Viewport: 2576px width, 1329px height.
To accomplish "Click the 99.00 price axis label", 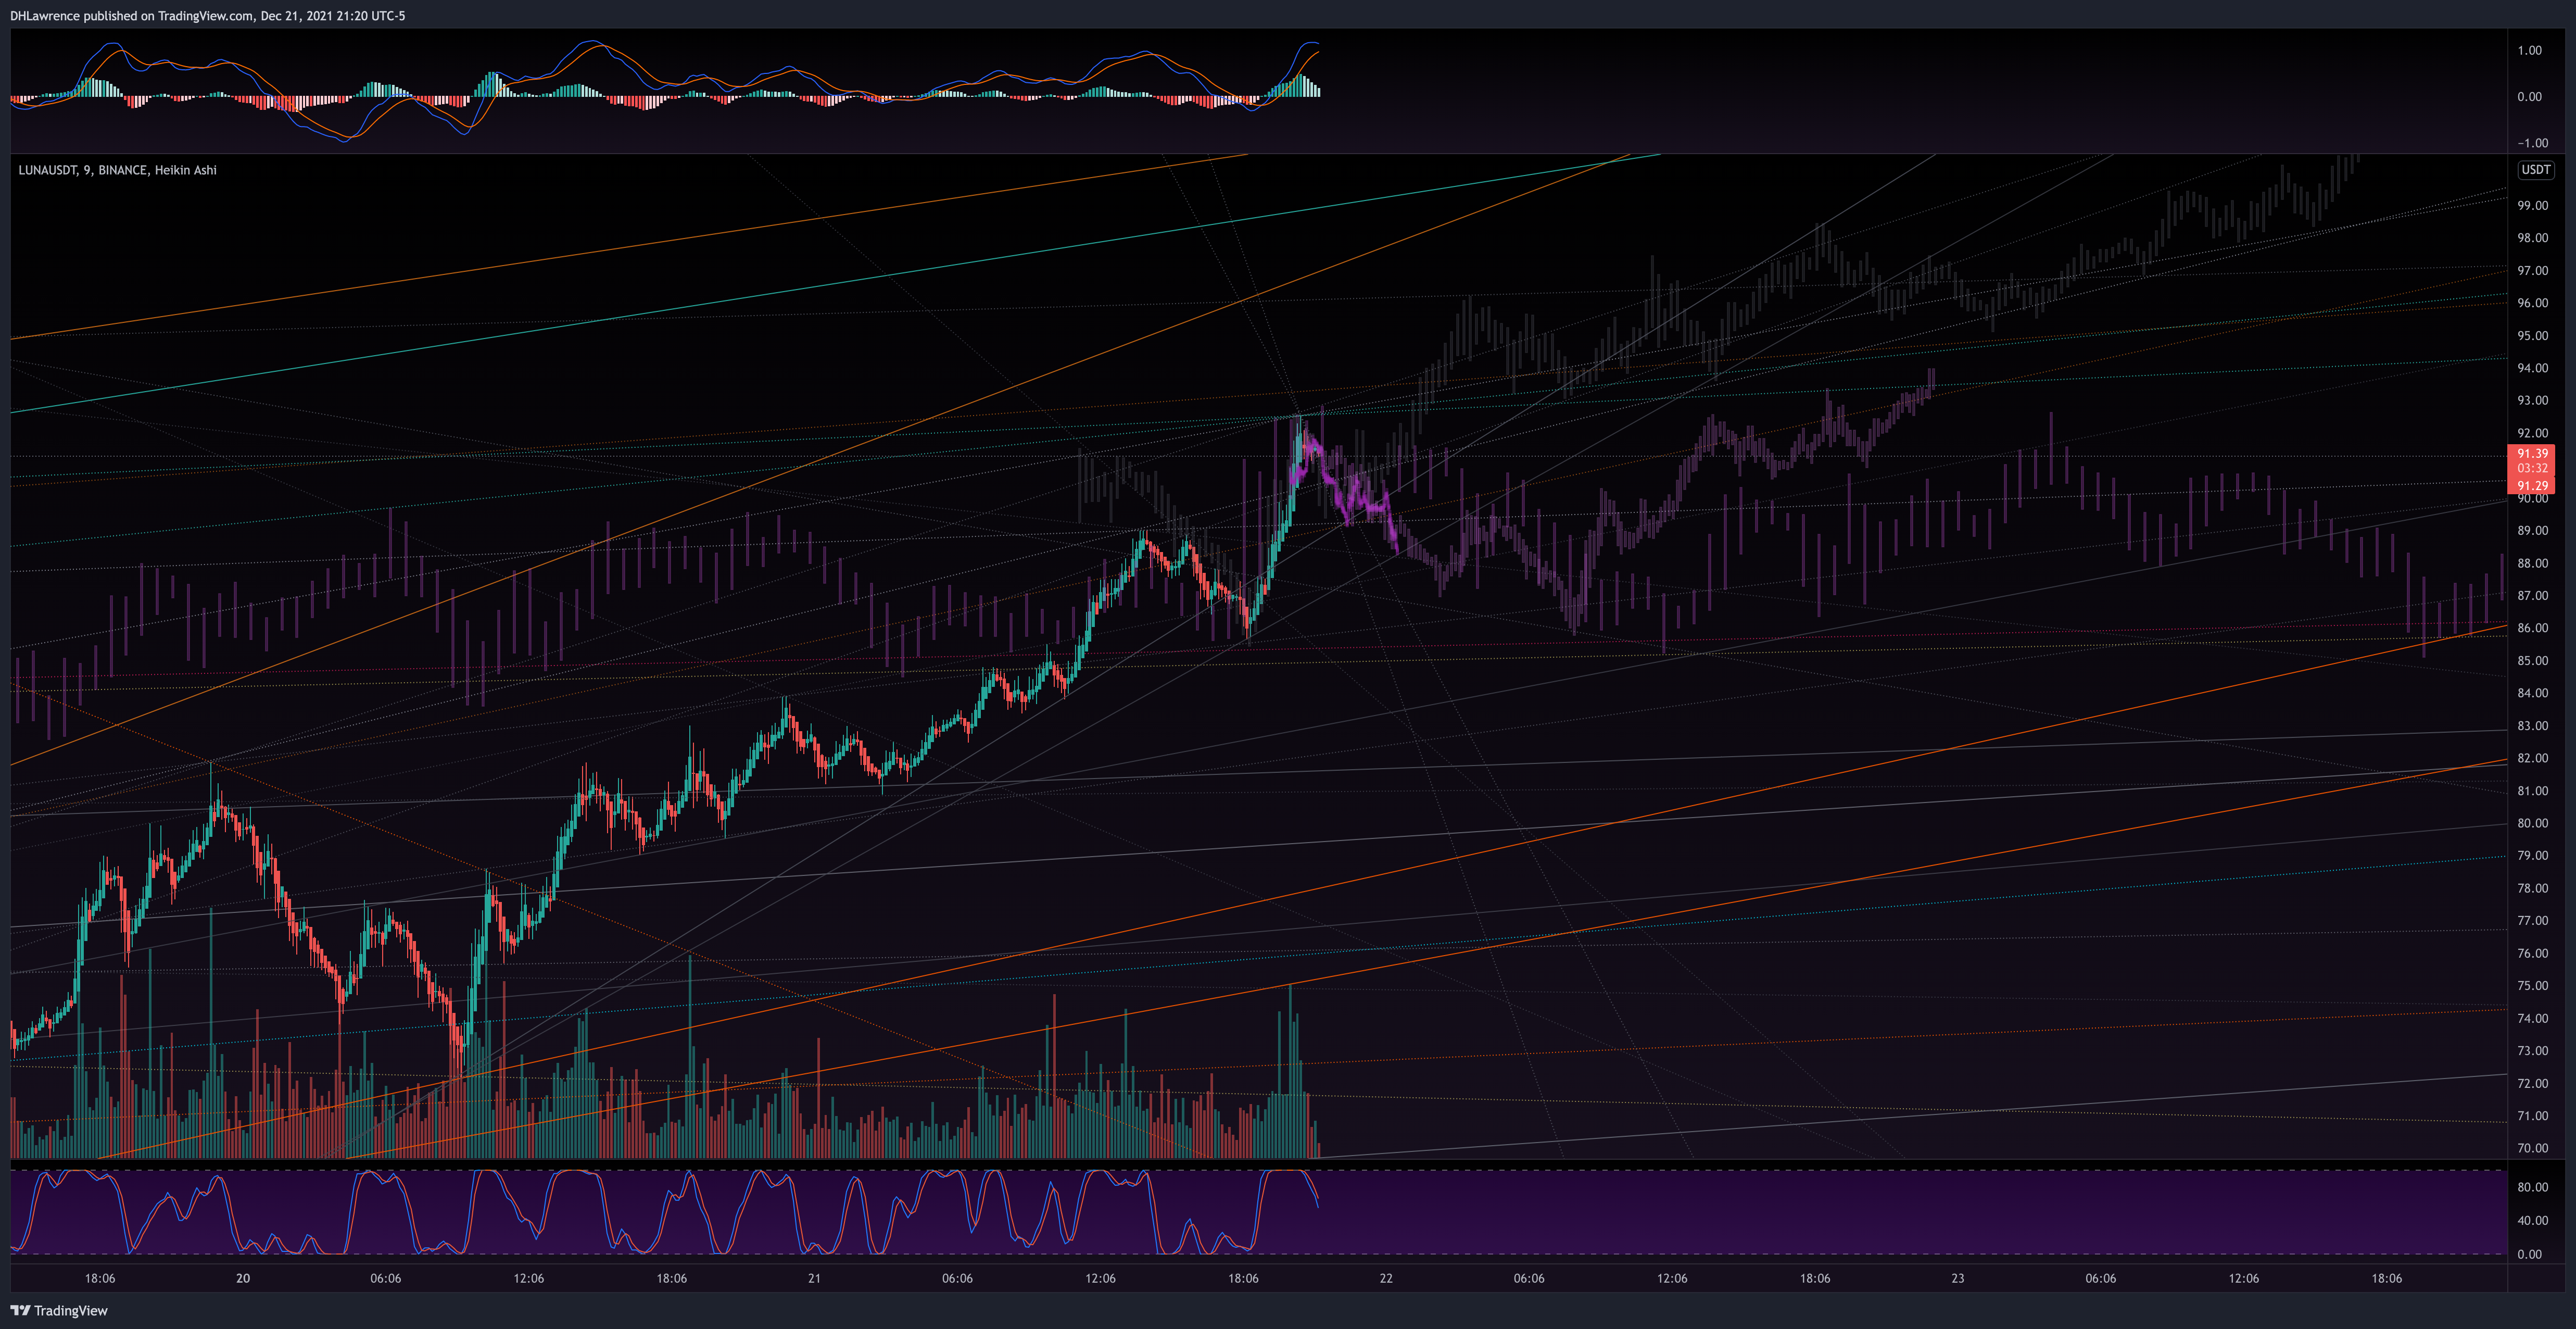I will (x=2532, y=205).
